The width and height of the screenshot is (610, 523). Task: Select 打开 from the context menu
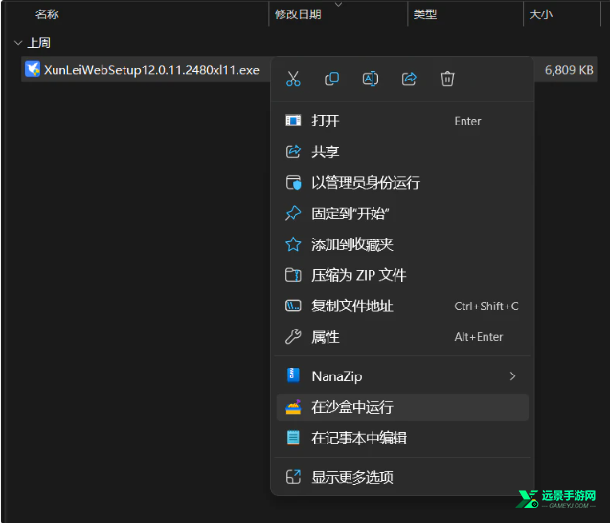(402, 121)
